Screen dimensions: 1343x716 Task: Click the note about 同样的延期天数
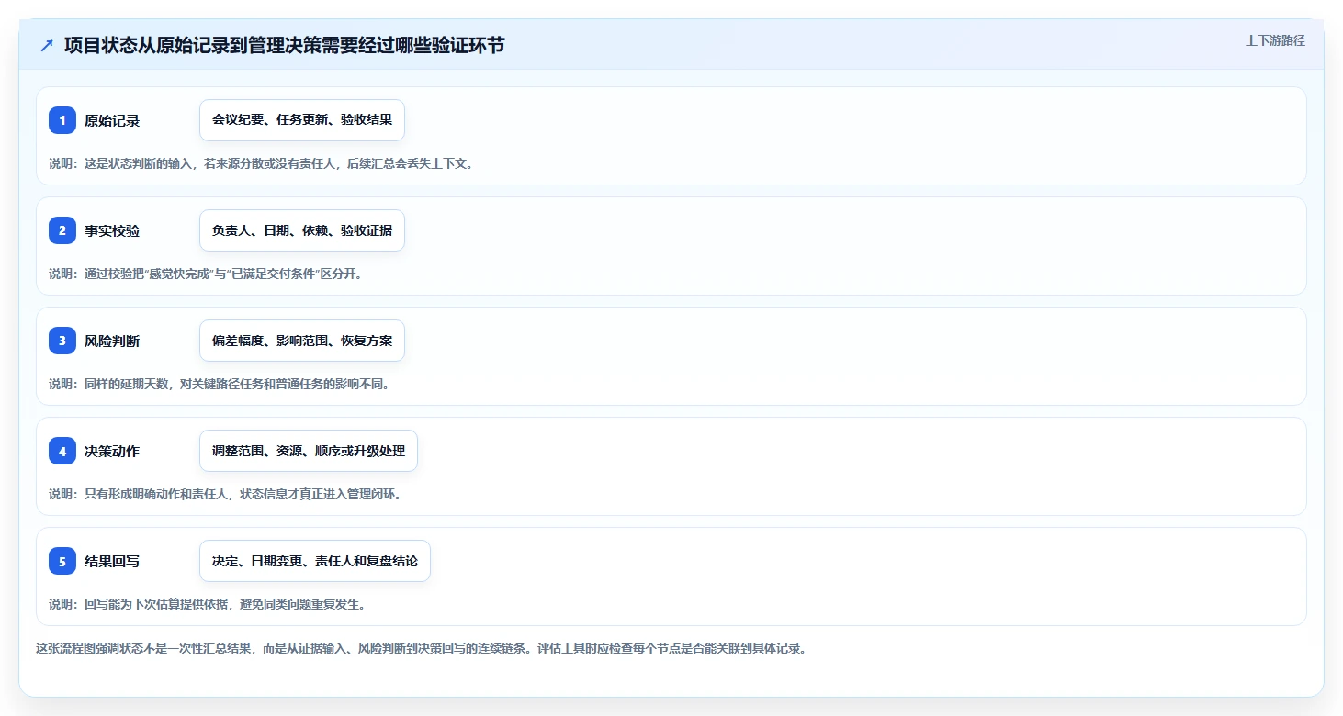click(220, 384)
